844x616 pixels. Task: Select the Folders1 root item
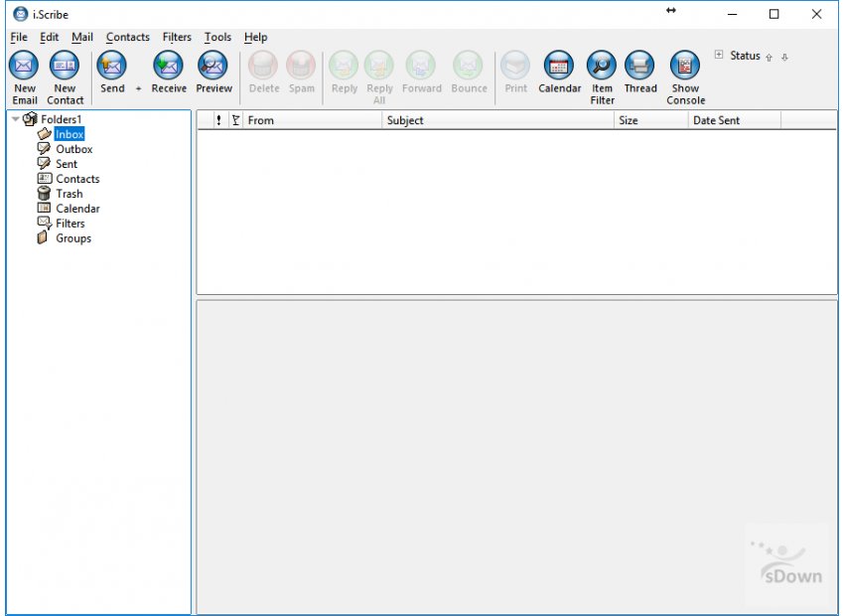click(61, 119)
